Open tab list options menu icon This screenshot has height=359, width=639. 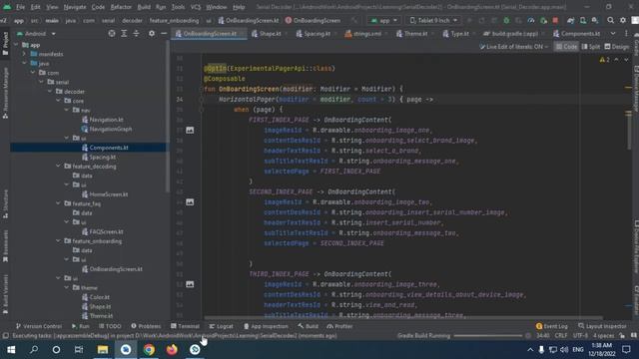(x=626, y=33)
